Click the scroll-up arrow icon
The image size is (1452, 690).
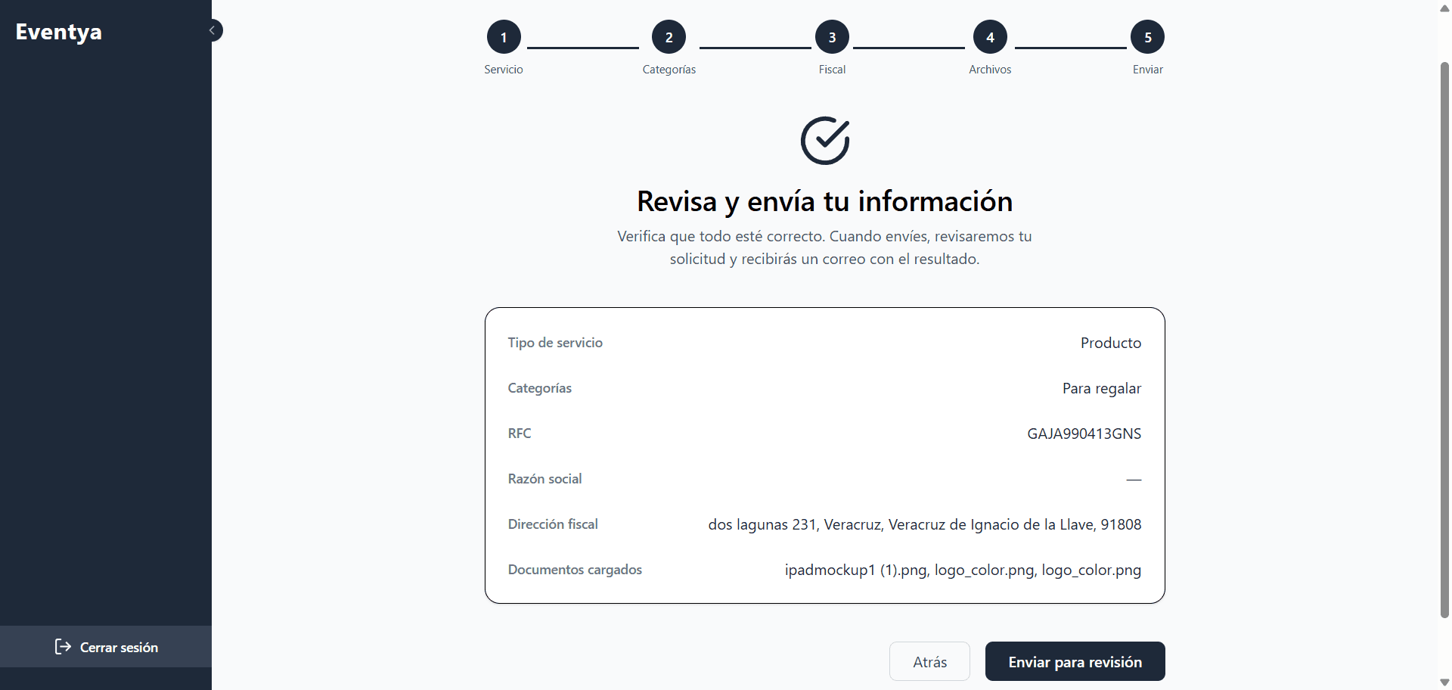(1443, 8)
